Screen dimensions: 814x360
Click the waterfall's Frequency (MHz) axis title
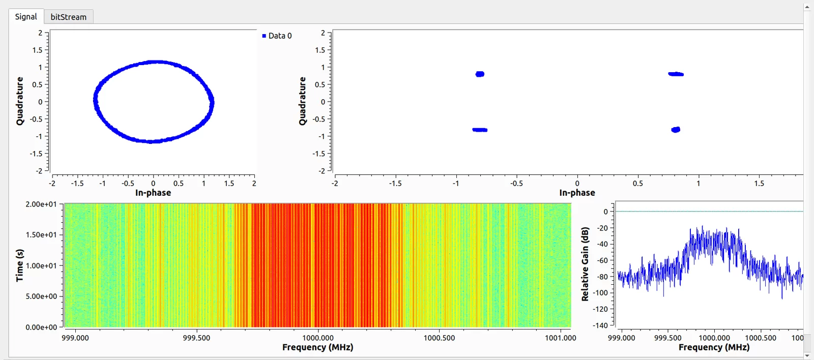click(x=318, y=347)
